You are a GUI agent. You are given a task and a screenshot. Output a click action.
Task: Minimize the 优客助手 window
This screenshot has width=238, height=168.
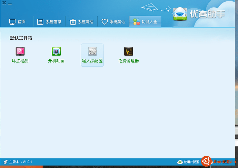click(10, 4)
